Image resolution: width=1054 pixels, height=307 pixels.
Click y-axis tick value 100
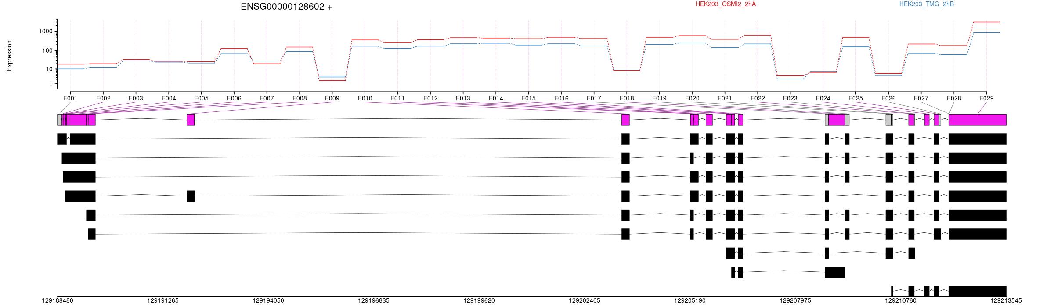click(x=47, y=50)
